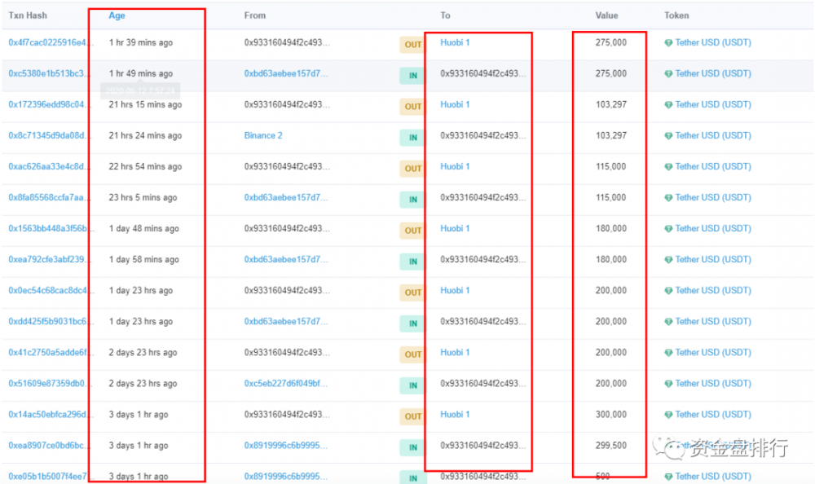This screenshot has width=815, height=484.
Task: Toggle the Age column header format
Action: 117,15
